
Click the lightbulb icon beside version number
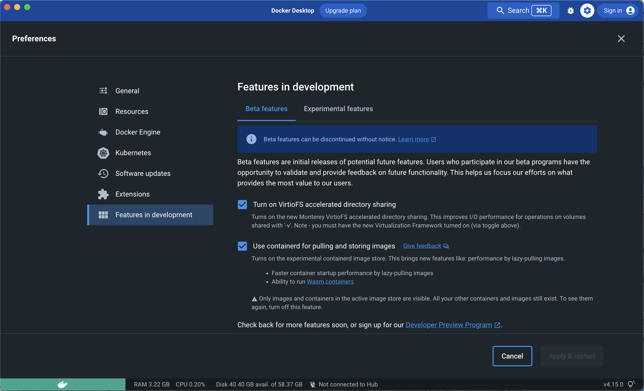631,384
